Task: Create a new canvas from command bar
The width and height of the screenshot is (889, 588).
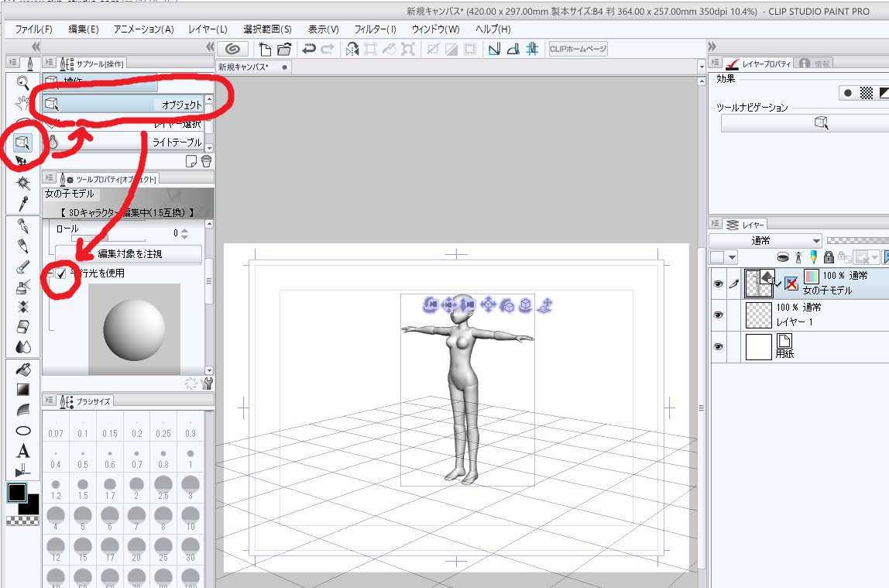Action: pos(265,50)
